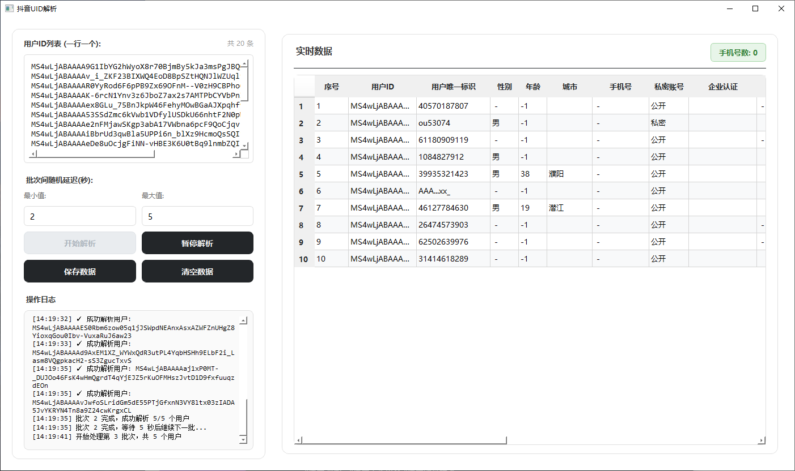Click up arrow of operation log scrollbar
The width and height of the screenshot is (795, 471).
(x=243, y=321)
